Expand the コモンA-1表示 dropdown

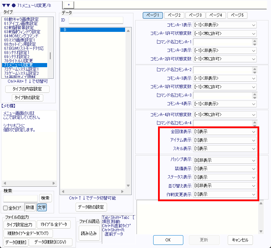tap(225, 25)
